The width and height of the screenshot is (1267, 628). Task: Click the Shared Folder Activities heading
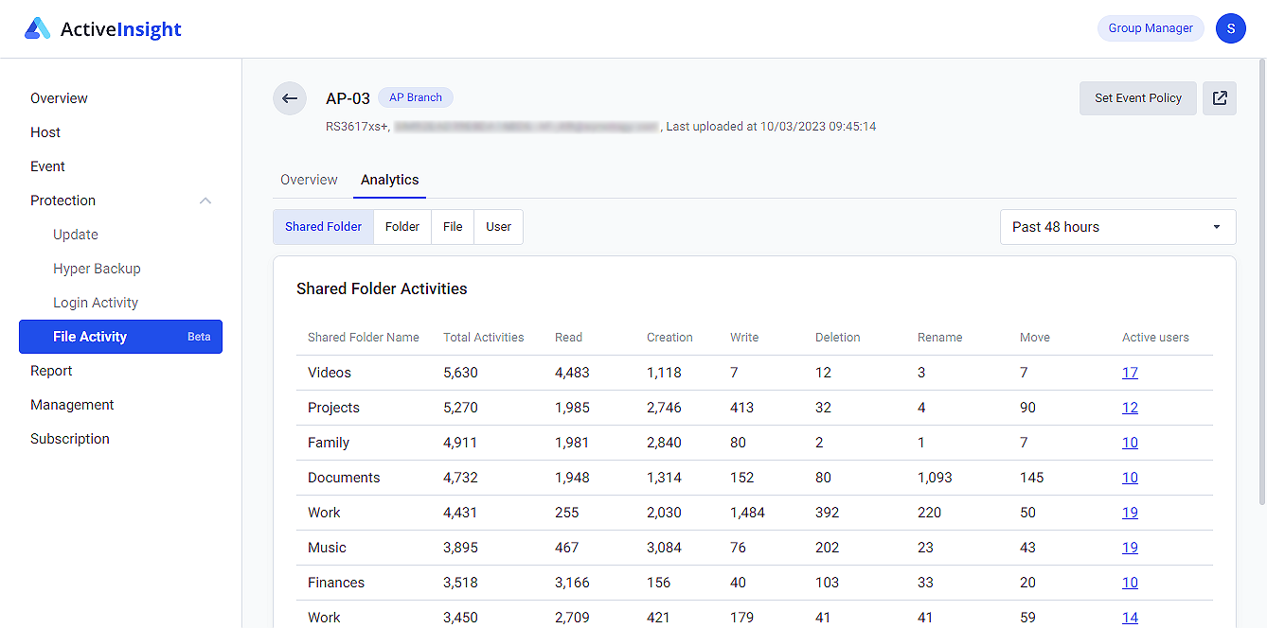pos(382,288)
